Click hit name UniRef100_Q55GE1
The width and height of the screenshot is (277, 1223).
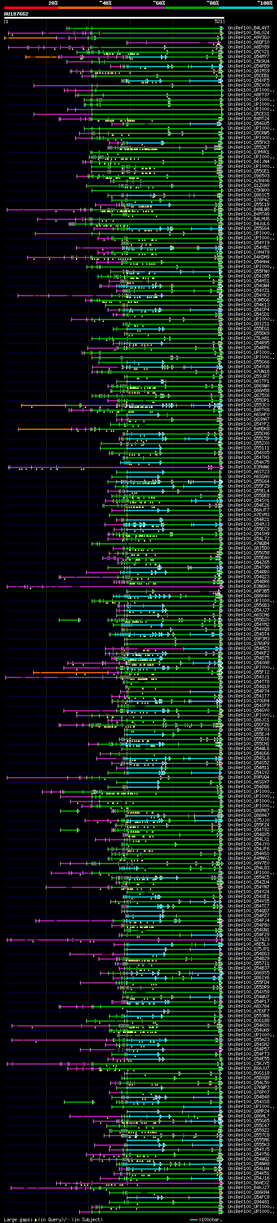[248, 171]
